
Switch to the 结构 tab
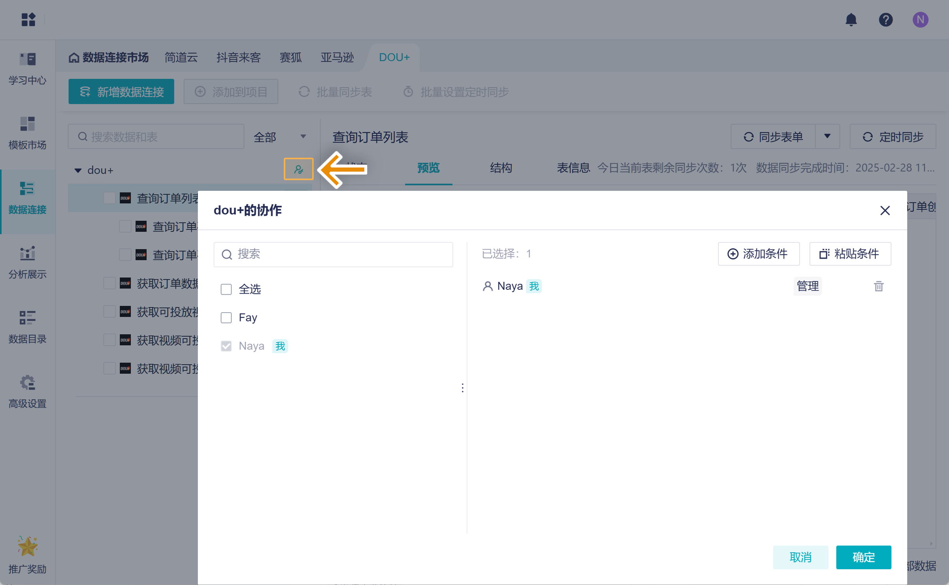pos(501,168)
